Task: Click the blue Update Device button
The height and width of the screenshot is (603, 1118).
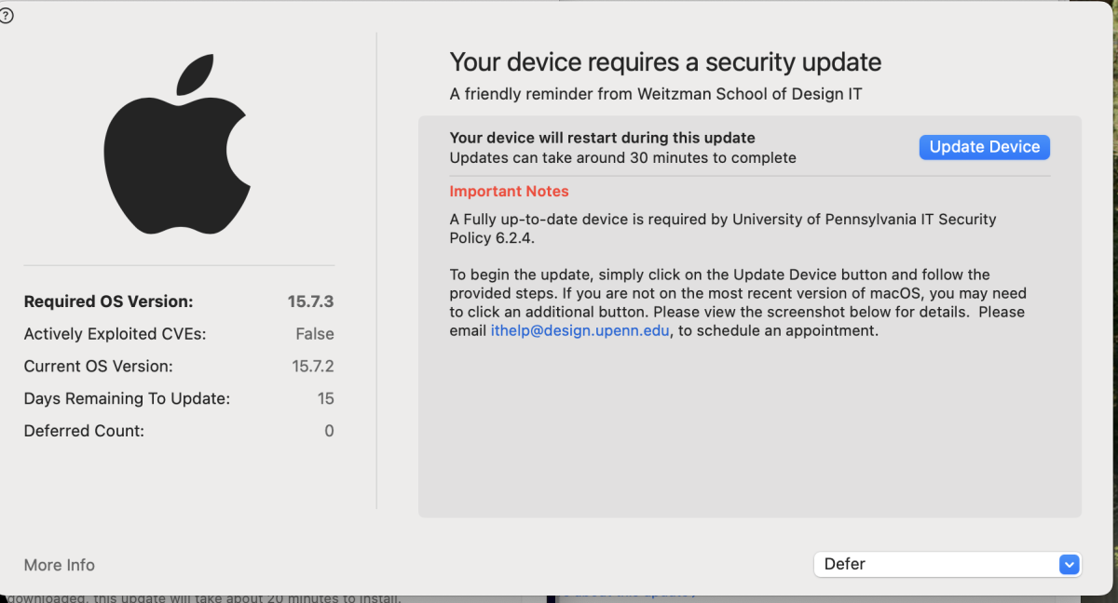Action: click(984, 146)
